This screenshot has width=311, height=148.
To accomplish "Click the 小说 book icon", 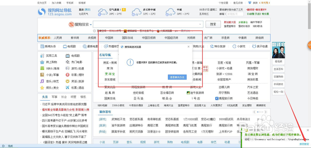I will pyautogui.click(x=42, y=75).
